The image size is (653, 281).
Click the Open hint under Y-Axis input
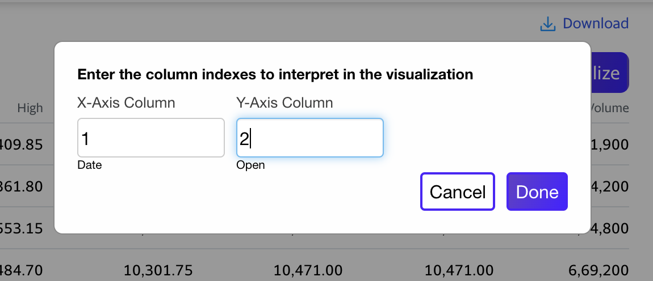click(250, 165)
